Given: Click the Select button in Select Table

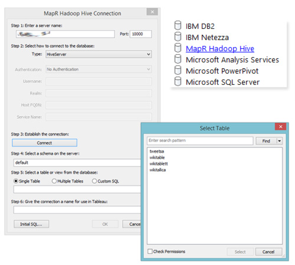Looking at the screenshot, I should 240,251.
